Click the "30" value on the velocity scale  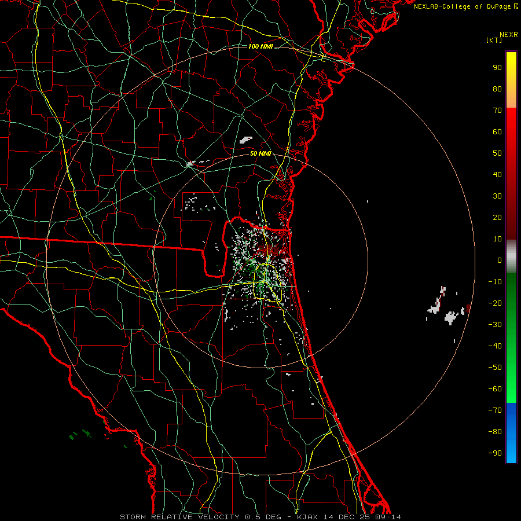coord(497,196)
